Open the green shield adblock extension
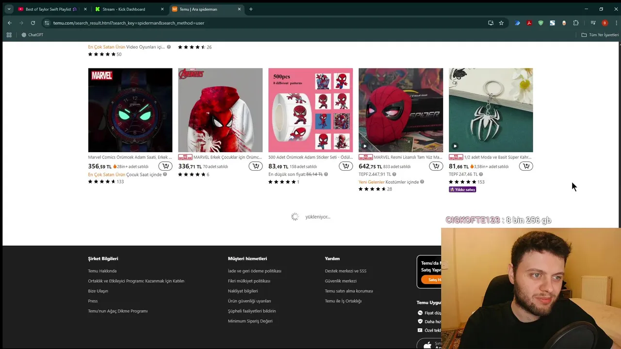 pyautogui.click(x=540, y=23)
